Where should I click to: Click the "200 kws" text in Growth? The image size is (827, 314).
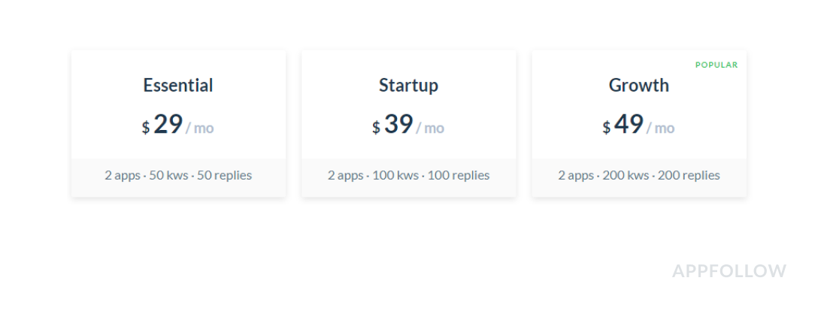[626, 176]
